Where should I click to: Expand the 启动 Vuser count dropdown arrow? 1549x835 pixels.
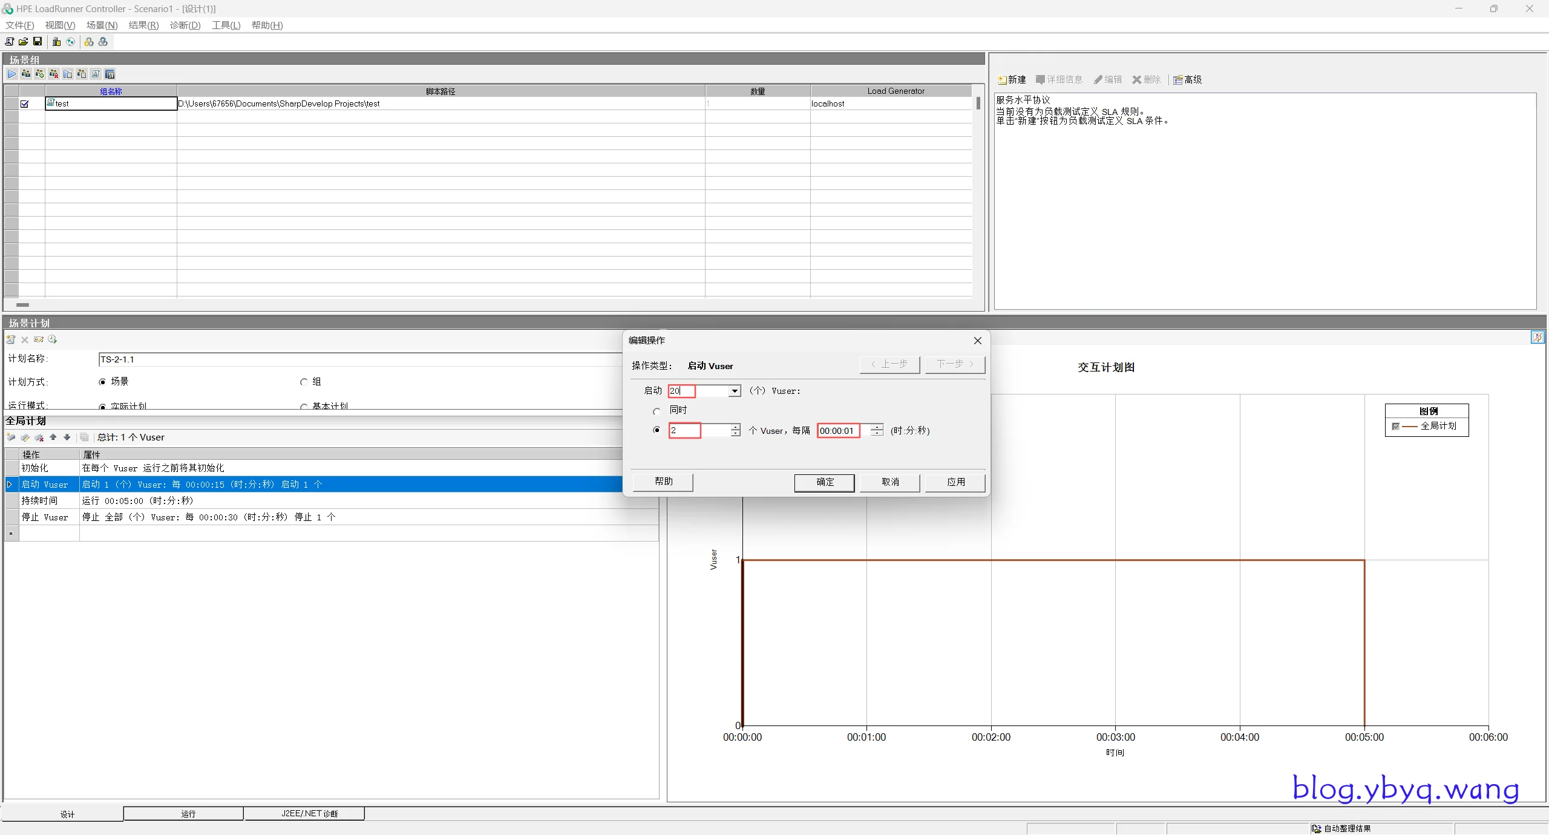pyautogui.click(x=734, y=391)
